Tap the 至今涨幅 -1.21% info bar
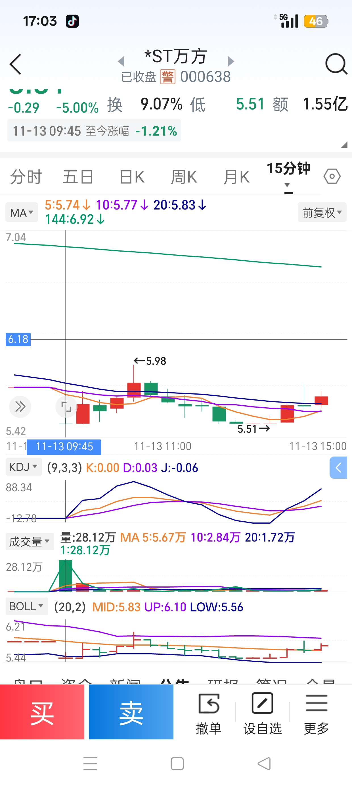This screenshot has width=352, height=788. pos(94,130)
